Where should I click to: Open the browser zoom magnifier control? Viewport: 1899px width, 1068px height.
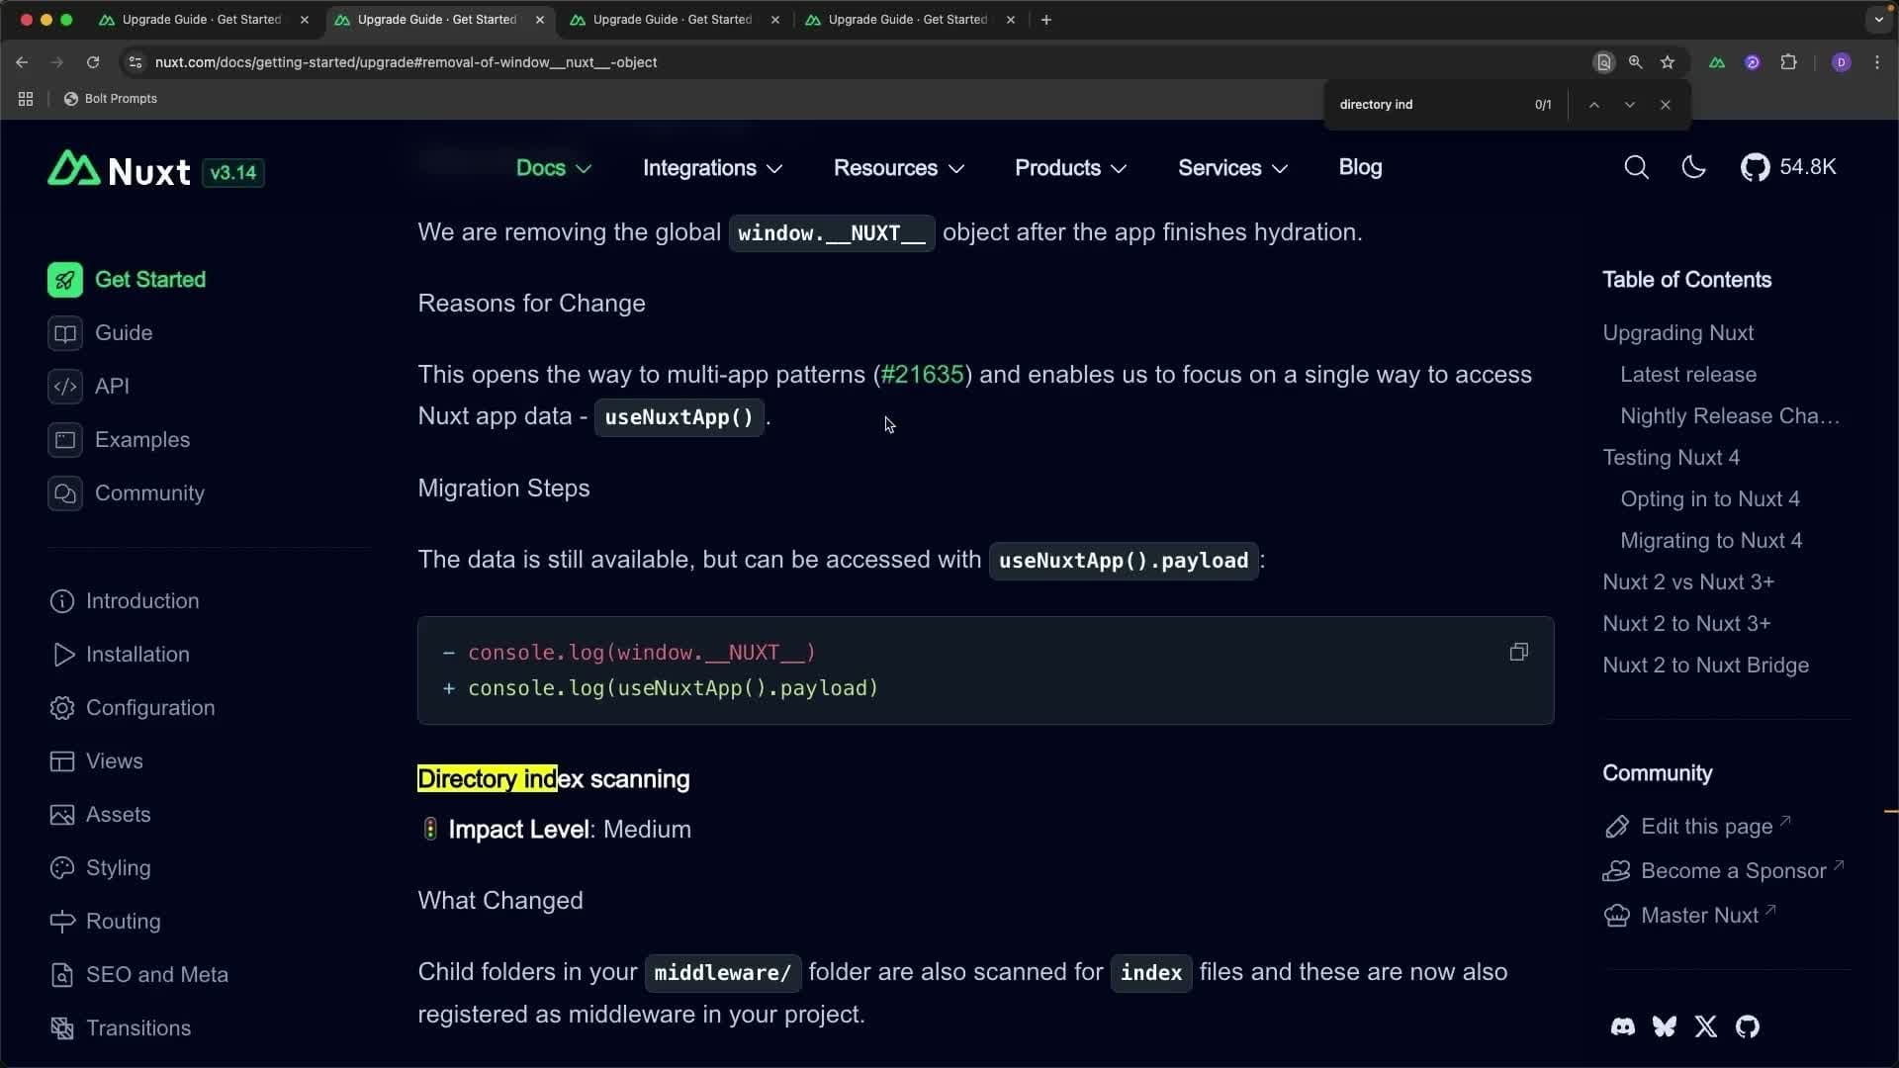pos(1636,62)
